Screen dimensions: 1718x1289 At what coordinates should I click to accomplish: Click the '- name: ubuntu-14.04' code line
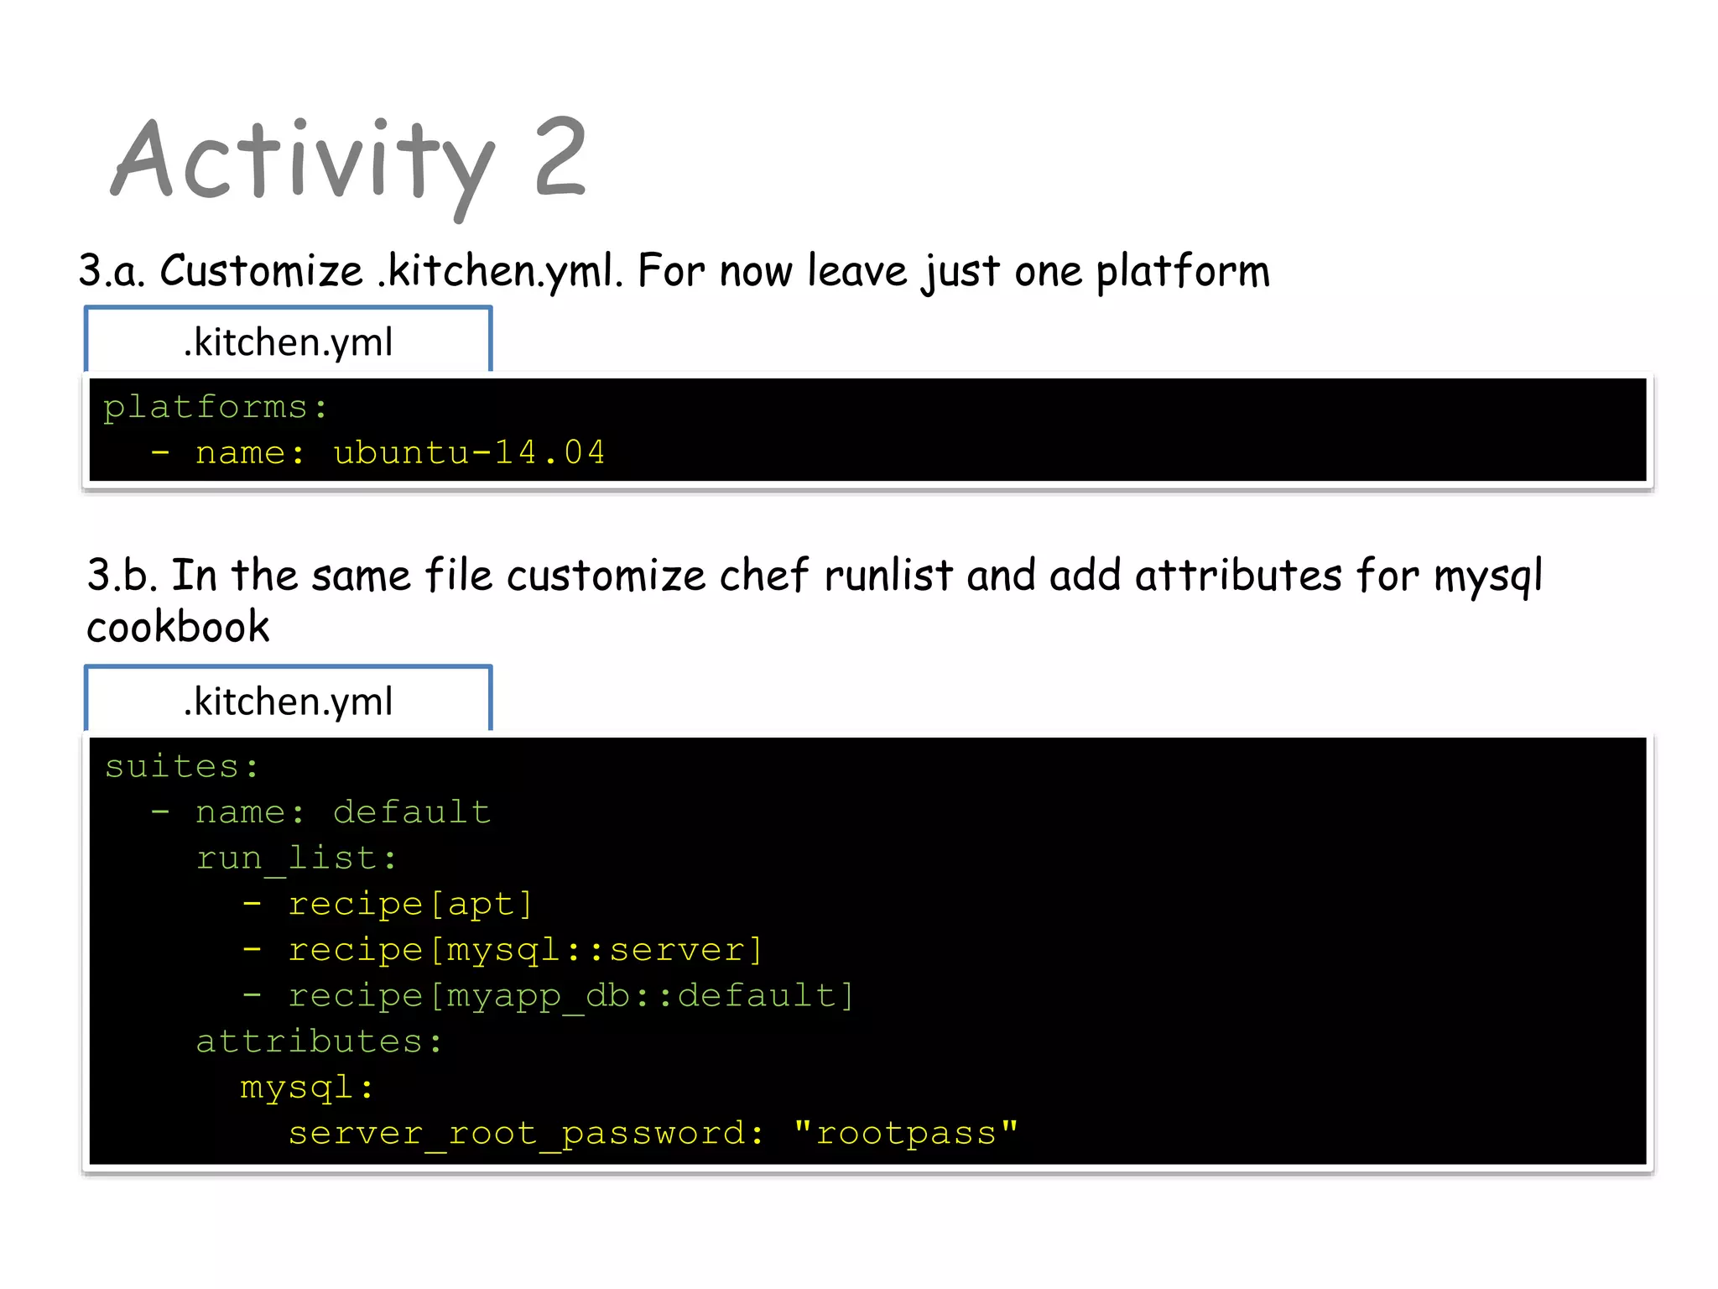click(377, 453)
